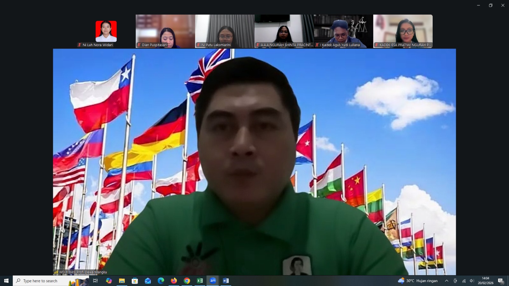The width and height of the screenshot is (509, 286).
Task: Click the Ni Putu Laksmiarini video tile
Action: tap(225, 31)
